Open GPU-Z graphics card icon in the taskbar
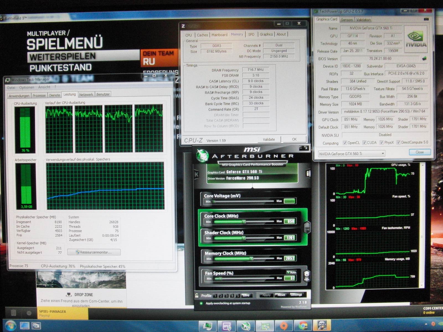443x332 pixels. click(x=265, y=326)
